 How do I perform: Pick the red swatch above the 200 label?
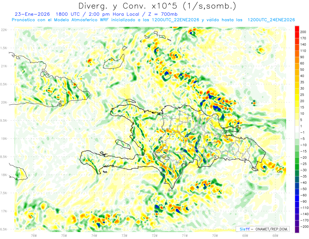tap(297, 29)
